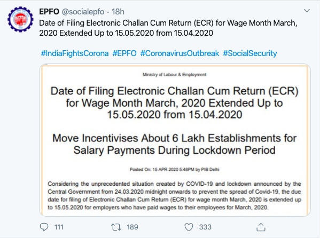Click the 189 retweets count

pos(132,227)
